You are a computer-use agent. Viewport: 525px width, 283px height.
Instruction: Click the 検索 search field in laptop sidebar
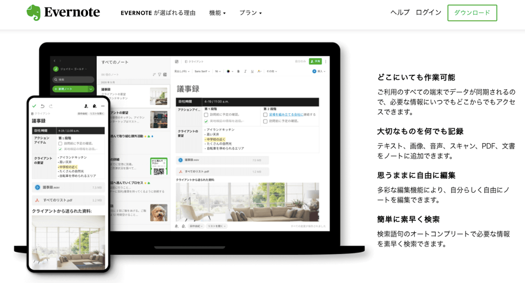pyautogui.click(x=73, y=79)
